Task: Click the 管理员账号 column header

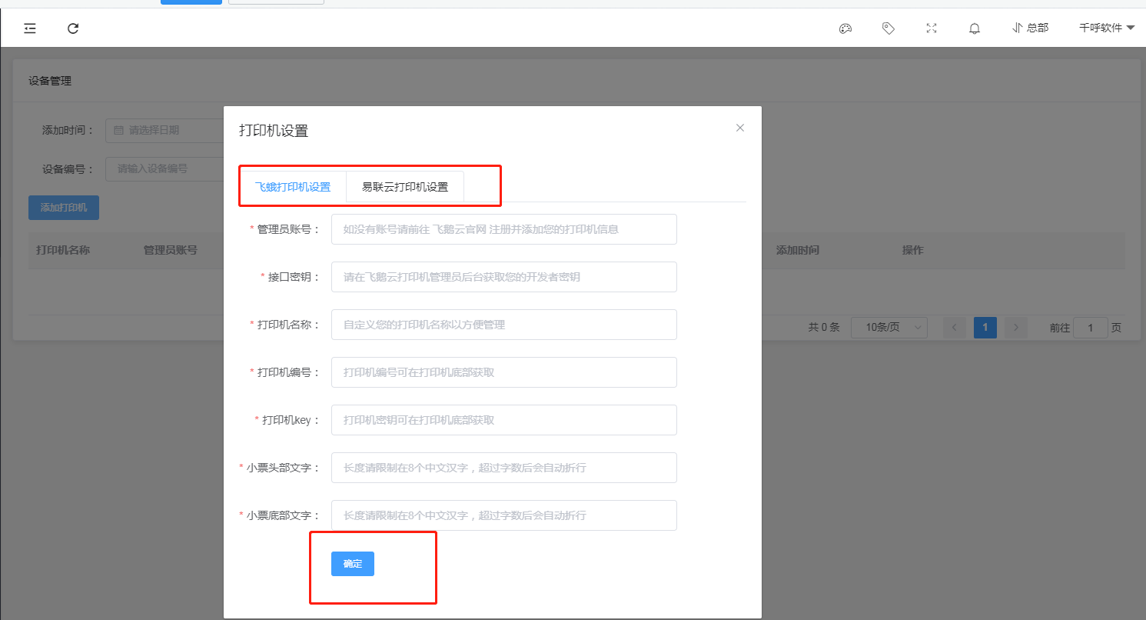Action: 171,250
